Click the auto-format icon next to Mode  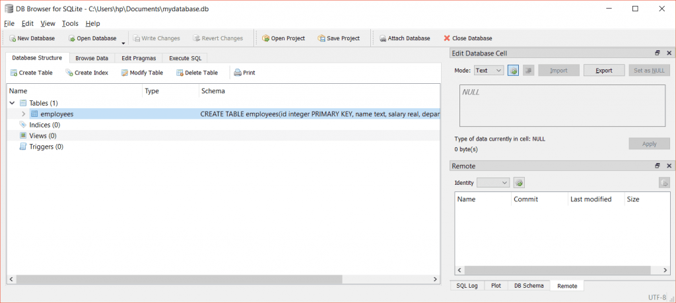tap(513, 70)
